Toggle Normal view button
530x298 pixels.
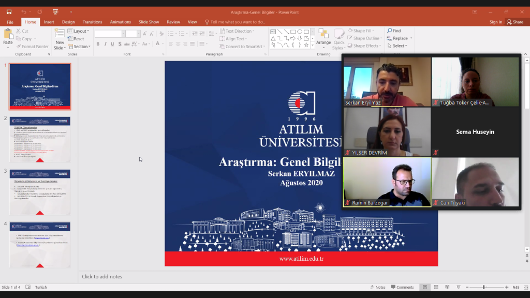pyautogui.click(x=425, y=287)
